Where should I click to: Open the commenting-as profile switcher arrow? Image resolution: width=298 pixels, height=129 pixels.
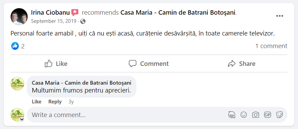pyautogui.click(x=22, y=119)
